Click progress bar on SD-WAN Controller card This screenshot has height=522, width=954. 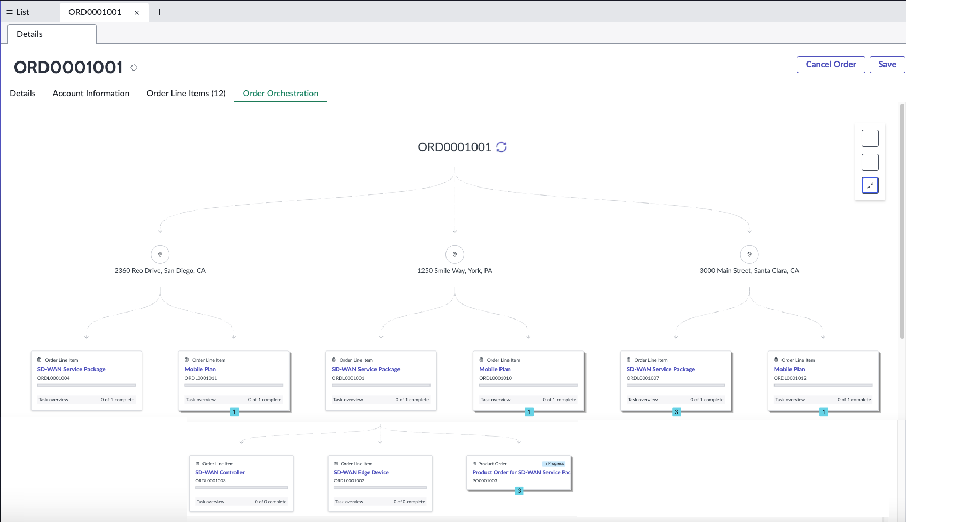[x=241, y=487]
